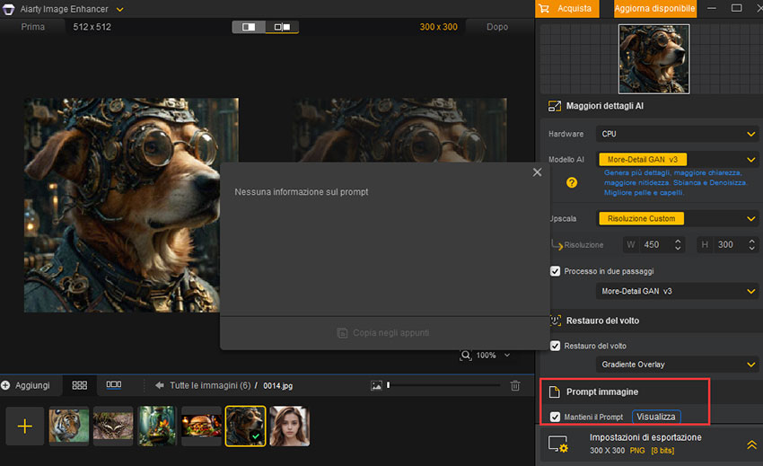Switch to the split compare view icon
The image size is (763, 466).
[249, 27]
